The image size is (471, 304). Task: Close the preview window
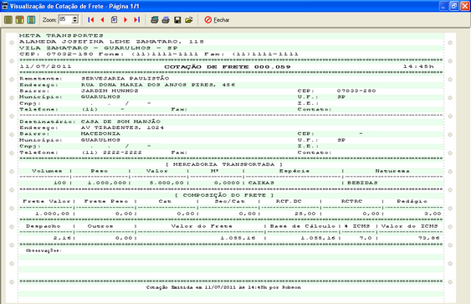[x=465, y=6]
